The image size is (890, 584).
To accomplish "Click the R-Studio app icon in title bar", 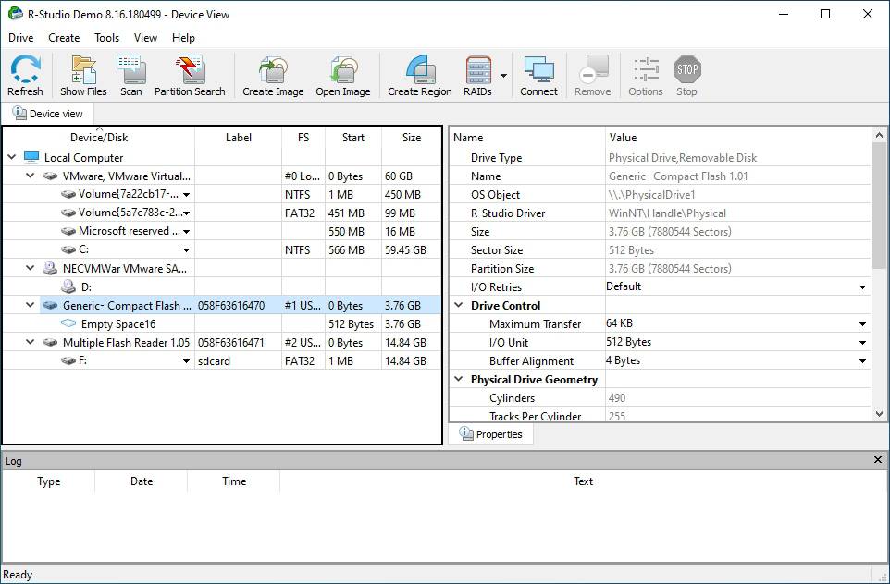I will point(16,14).
